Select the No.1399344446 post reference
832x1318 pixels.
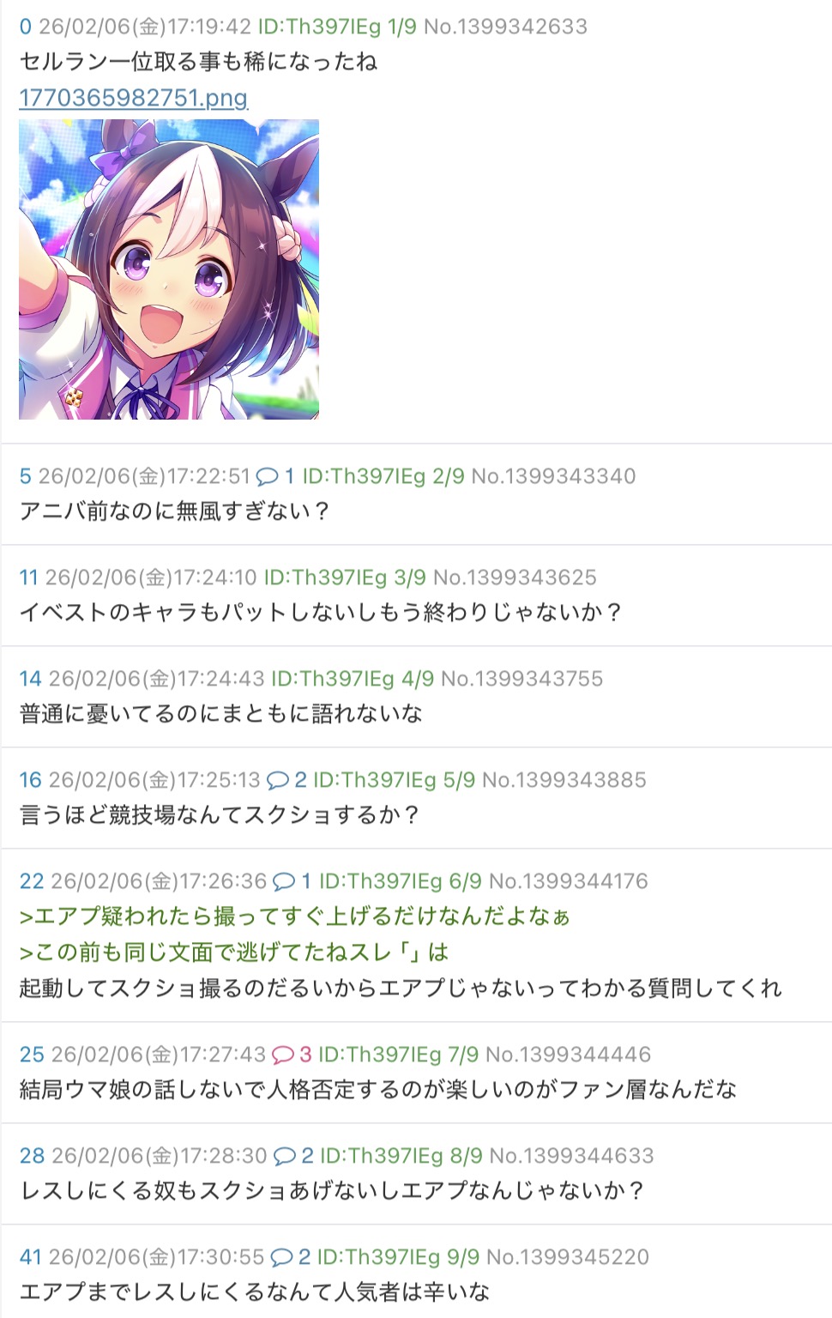pos(569,1055)
